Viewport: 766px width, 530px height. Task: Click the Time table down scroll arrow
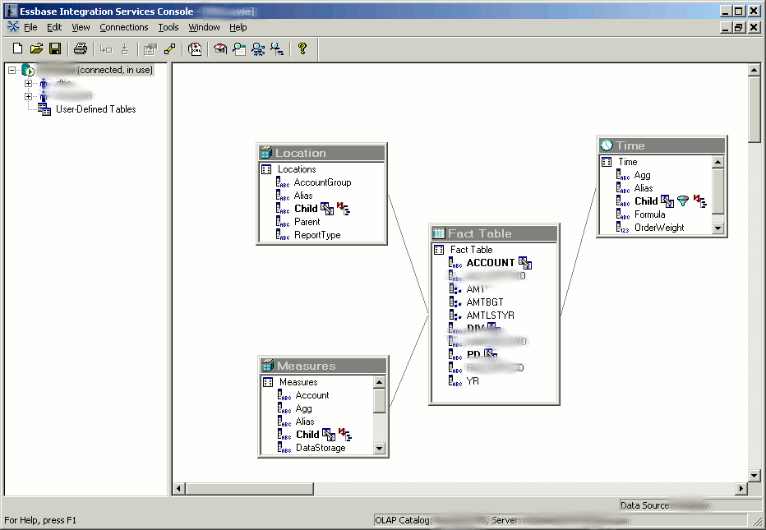tap(718, 228)
